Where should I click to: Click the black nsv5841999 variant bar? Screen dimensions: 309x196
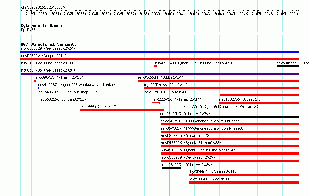pos(288,66)
